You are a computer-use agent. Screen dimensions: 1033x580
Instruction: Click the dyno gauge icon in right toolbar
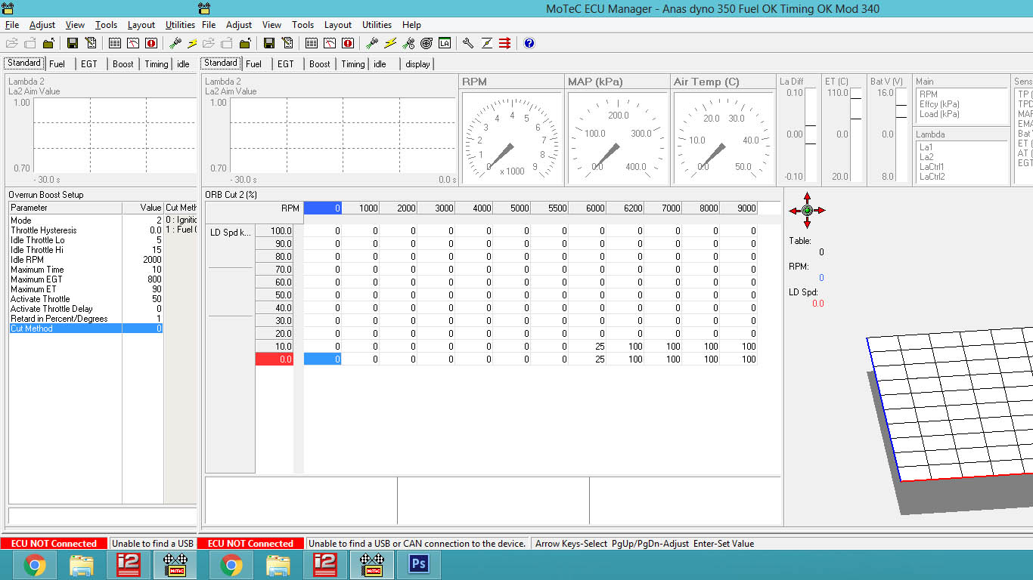click(x=330, y=43)
